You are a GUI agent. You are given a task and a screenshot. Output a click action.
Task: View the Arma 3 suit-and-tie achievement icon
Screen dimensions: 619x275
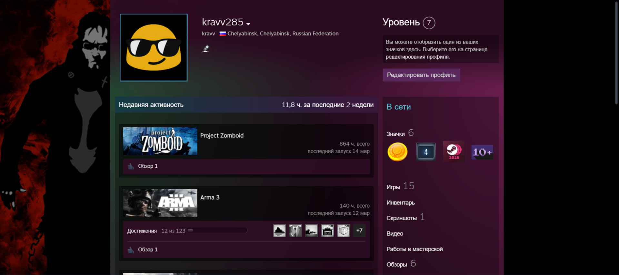pos(295,231)
